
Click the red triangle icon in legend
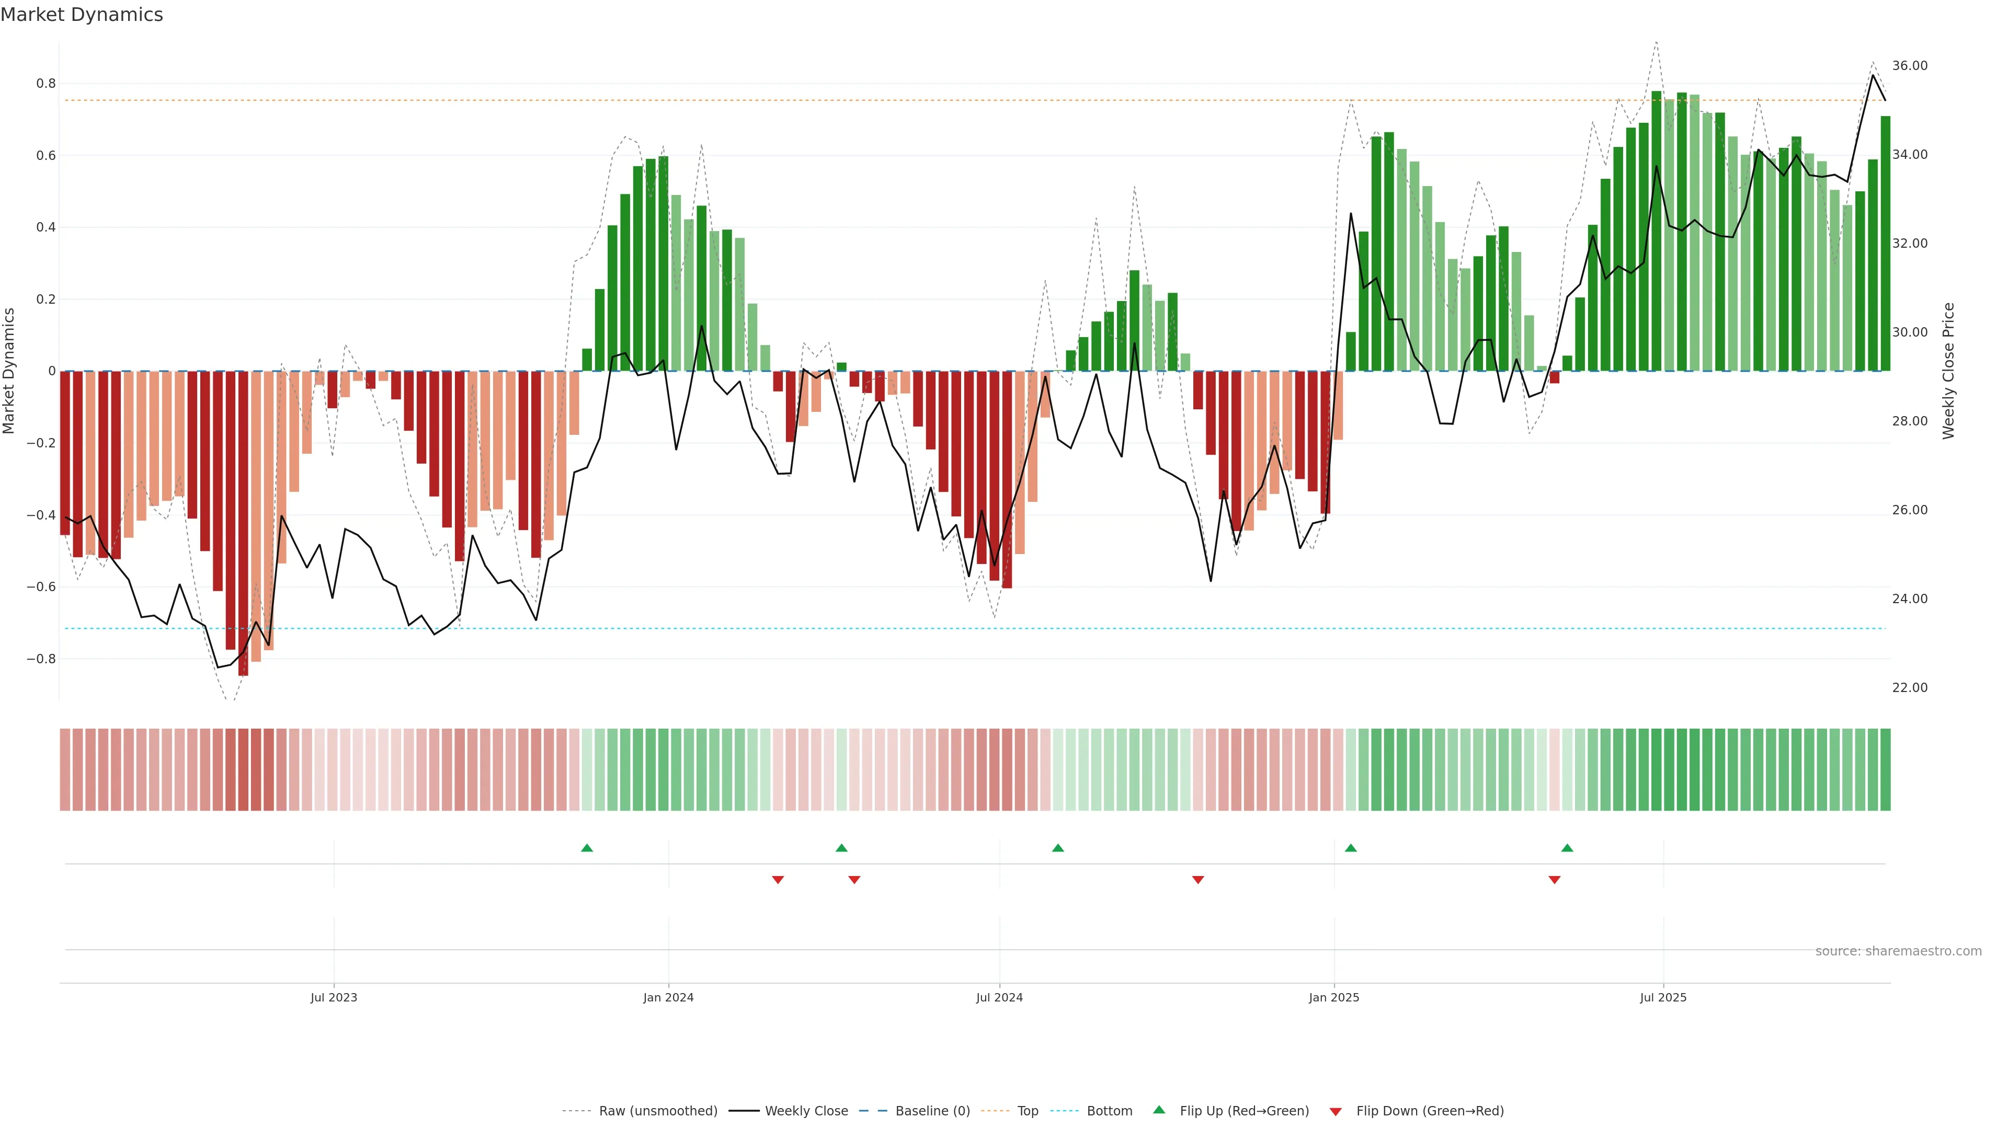point(1336,1112)
